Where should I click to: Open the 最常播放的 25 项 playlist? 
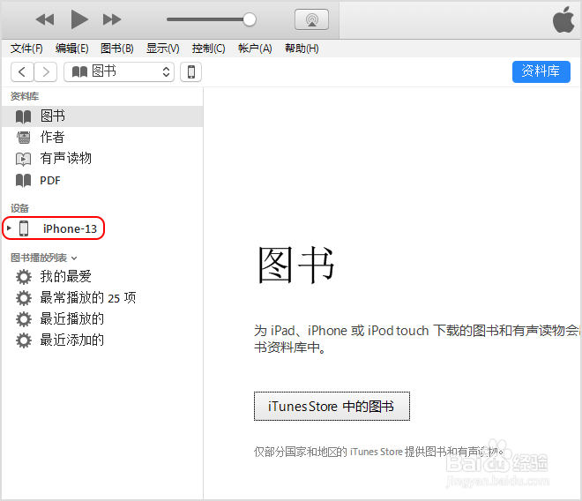point(102,297)
